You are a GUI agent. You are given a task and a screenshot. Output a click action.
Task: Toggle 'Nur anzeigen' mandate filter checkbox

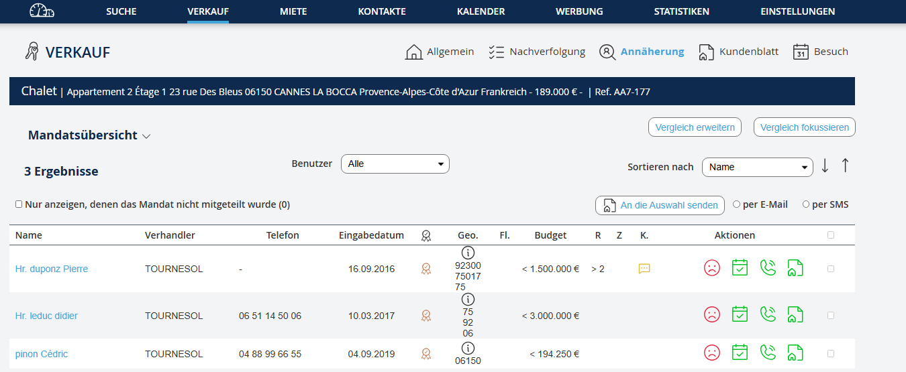[x=19, y=204]
